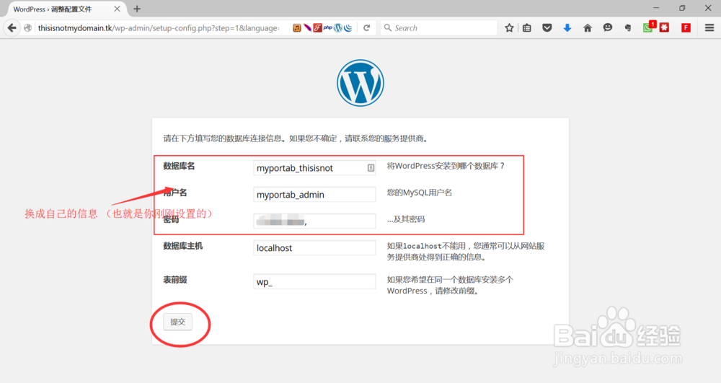721x383 pixels.
Task: Click the 表前缀 label
Action: (x=175, y=280)
